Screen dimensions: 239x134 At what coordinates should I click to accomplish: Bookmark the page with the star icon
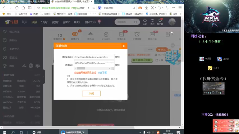(x=39, y=8)
